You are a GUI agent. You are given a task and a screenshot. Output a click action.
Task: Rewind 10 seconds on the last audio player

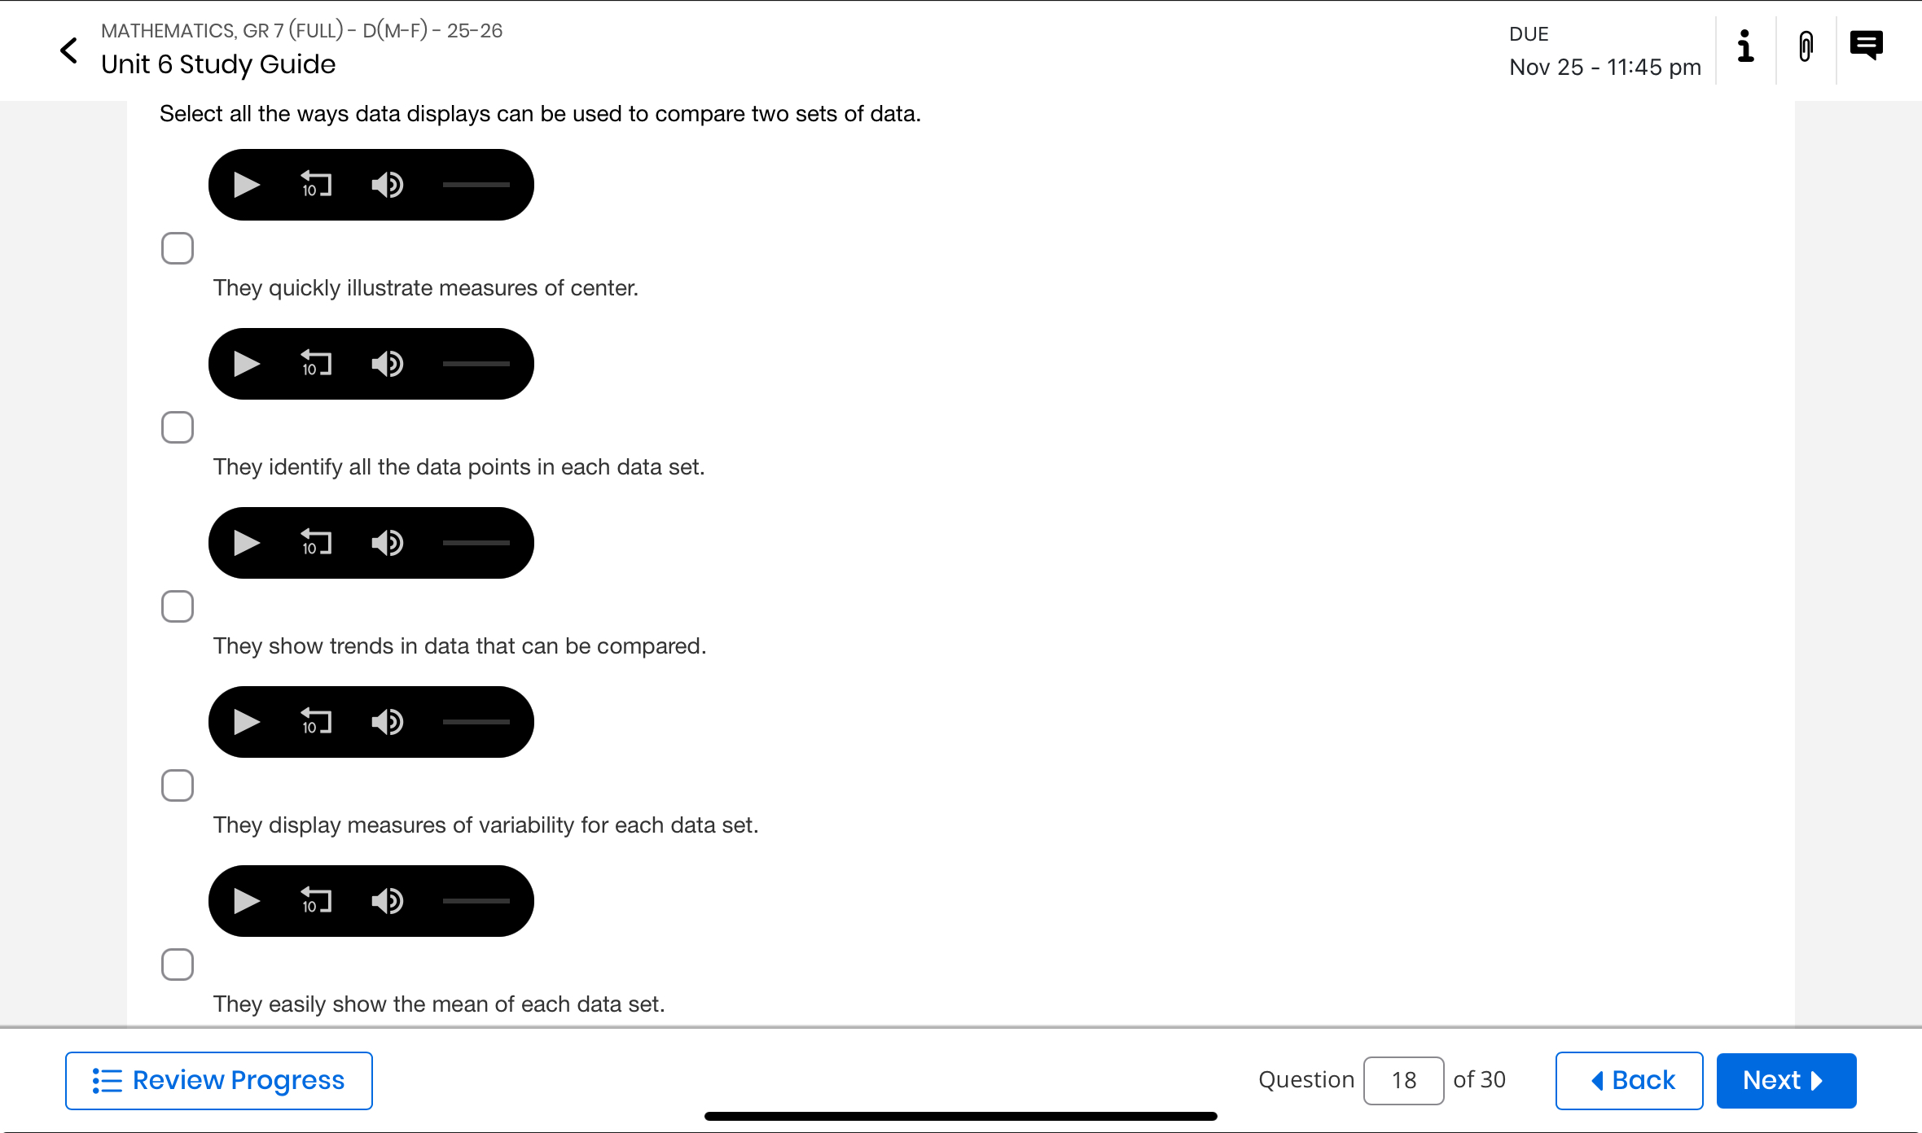316,901
